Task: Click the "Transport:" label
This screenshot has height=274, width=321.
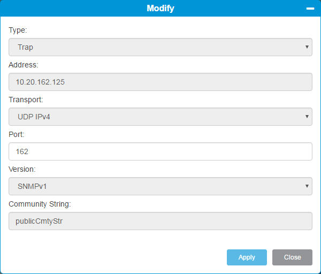Action: (26, 100)
